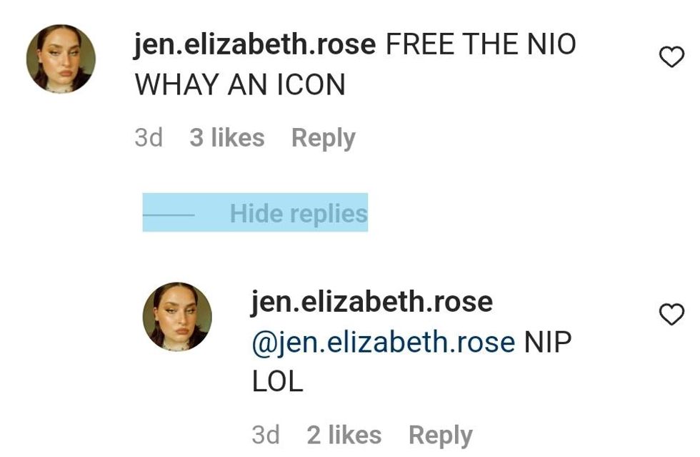Open jen.elizabeth.rose username above the reply
This screenshot has height=457, width=700.
pos(372,303)
